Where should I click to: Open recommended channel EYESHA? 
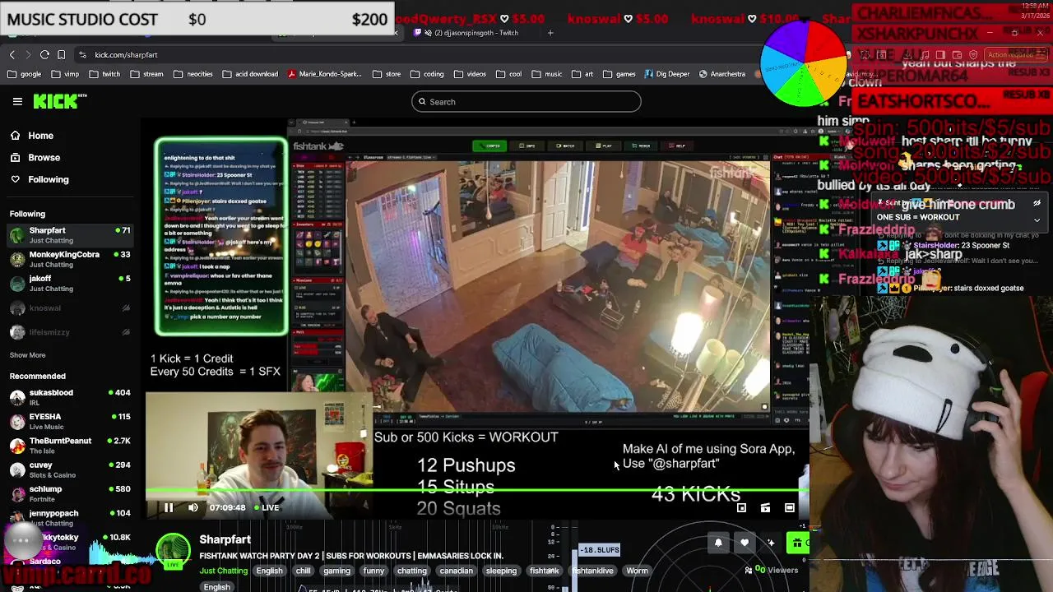(70, 421)
